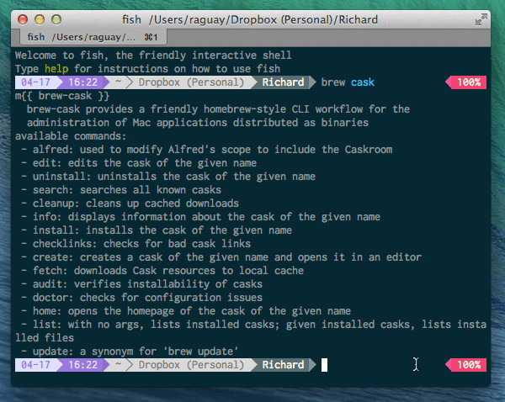Image resolution: width=505 pixels, height=402 pixels.
Task: Click 'Richard' segment in the bottom prompt
Action: point(283,365)
